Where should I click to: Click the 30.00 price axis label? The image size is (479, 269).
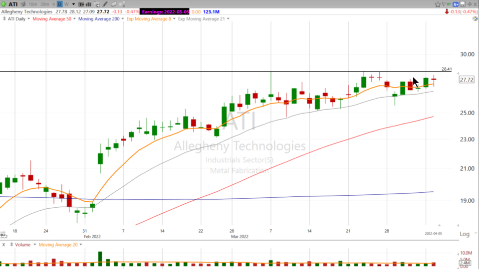[467, 54]
